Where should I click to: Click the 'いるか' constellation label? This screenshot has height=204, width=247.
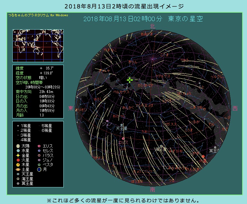tap(194, 122)
